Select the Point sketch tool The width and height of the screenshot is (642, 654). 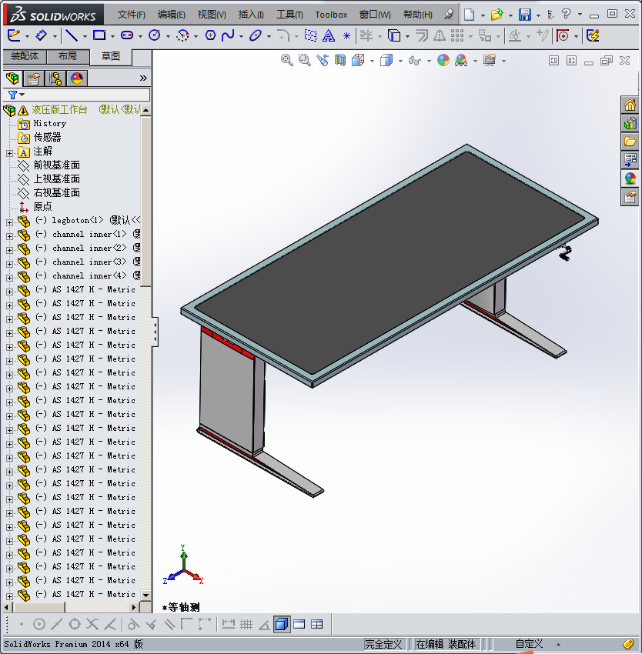click(346, 36)
